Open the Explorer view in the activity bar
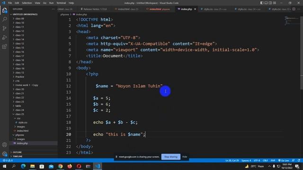Image resolution: width=303 pixels, height=170 pixels. [4, 10]
